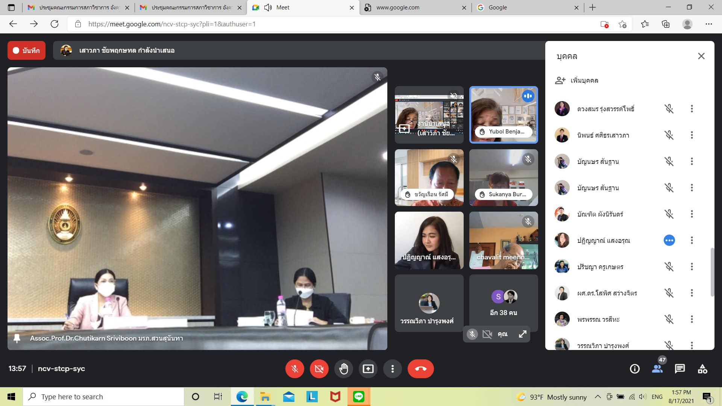Click the participants panel vertical scrollbar
Viewport: 722px width, 406px height.
(711, 271)
